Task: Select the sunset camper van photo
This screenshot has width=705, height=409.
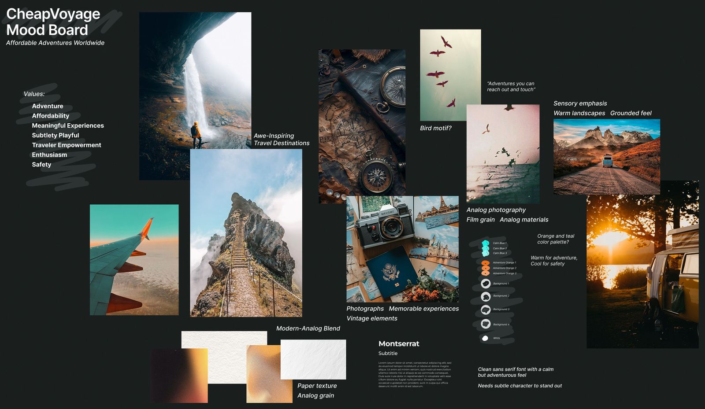Action: pyautogui.click(x=642, y=264)
